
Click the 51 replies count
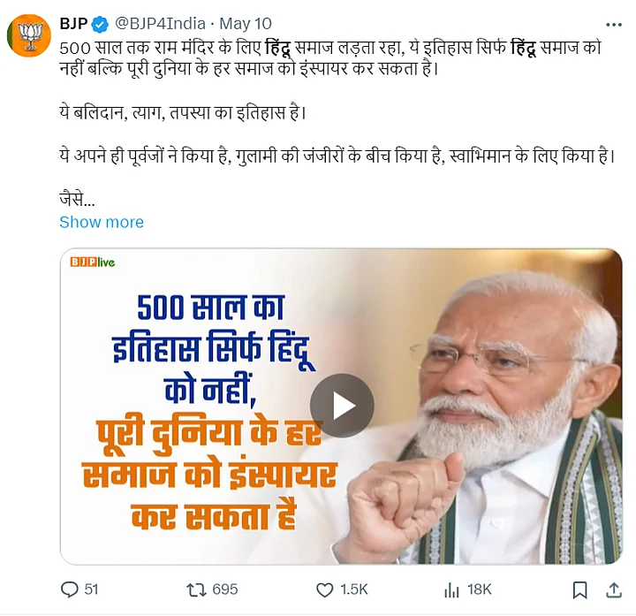pos(91,589)
